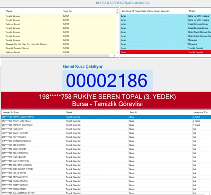Select the row 'DAMLA ŞENGÜL'
Image resolution: width=211 pixels, height=195 pixels.
[106, 181]
